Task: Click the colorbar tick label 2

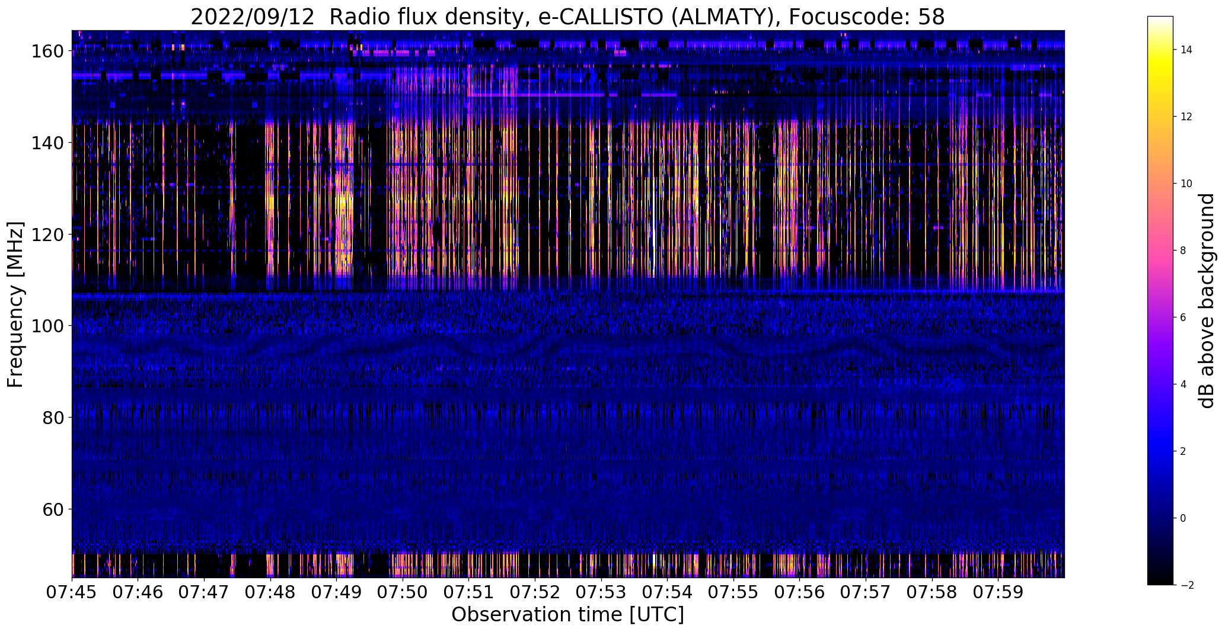Action: click(1183, 451)
